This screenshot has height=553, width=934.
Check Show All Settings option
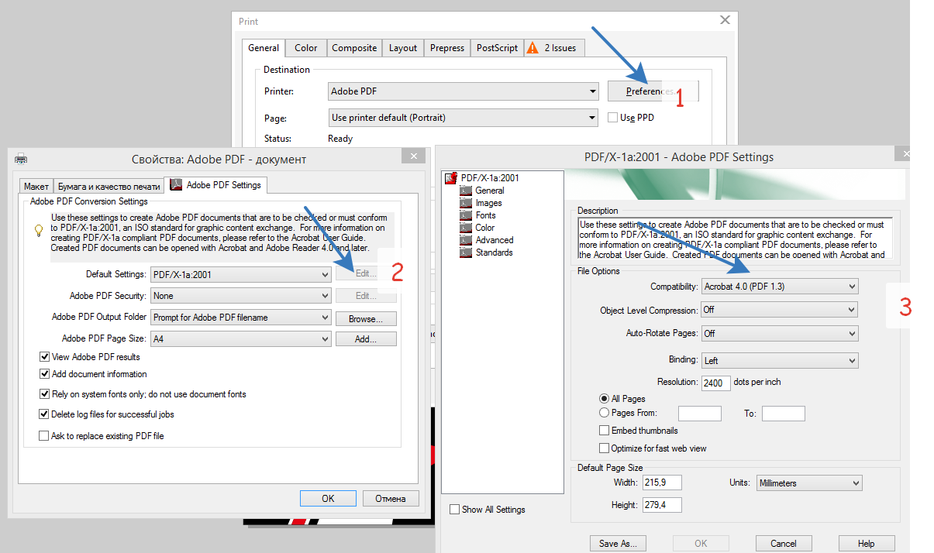click(x=454, y=510)
